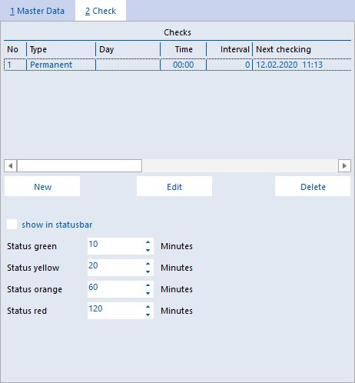Decrease the Status green minutes value
This screenshot has height=383, width=355.
148,250
